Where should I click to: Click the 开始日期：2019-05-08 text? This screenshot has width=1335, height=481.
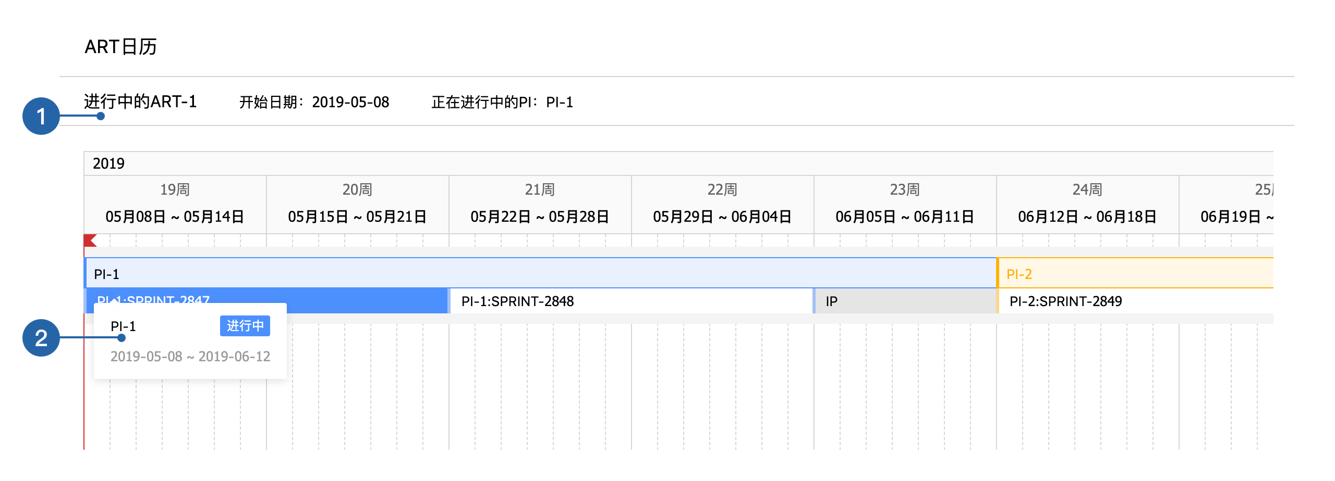(314, 102)
